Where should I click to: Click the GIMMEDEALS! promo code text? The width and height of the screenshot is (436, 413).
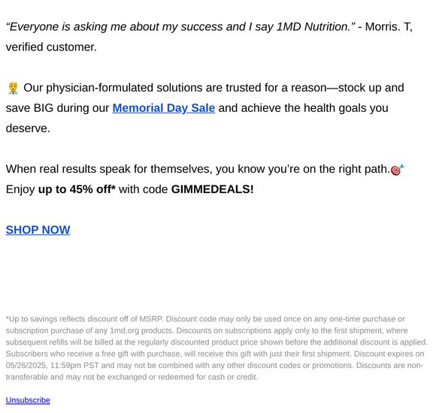(212, 189)
